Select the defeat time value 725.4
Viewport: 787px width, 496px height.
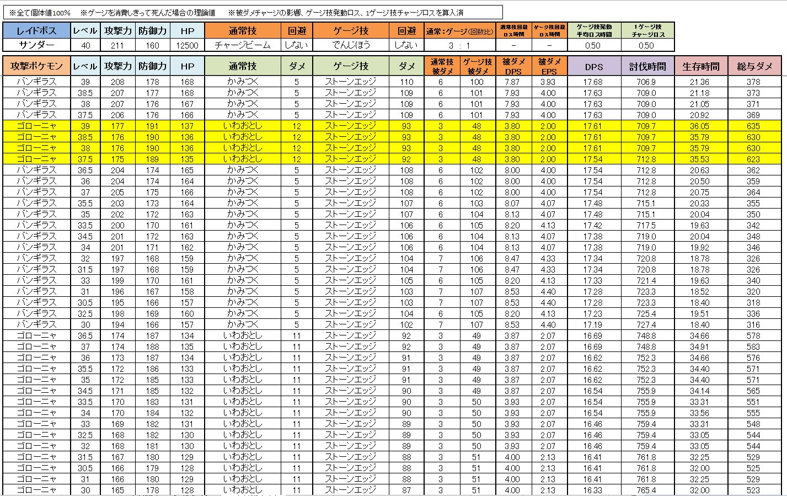tap(646, 313)
